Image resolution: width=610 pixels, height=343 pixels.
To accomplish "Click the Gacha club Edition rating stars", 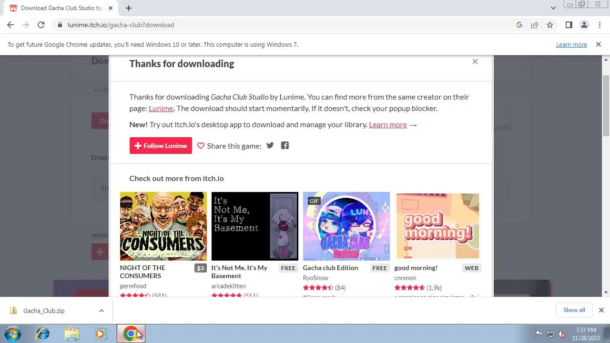I will tap(318, 288).
